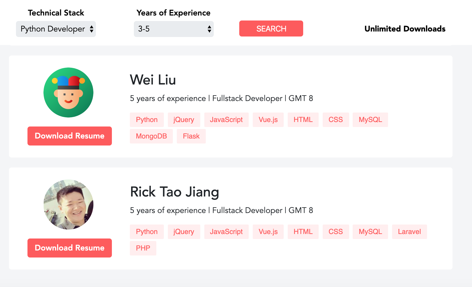Click Wei Liu's jester avatar

[68, 92]
